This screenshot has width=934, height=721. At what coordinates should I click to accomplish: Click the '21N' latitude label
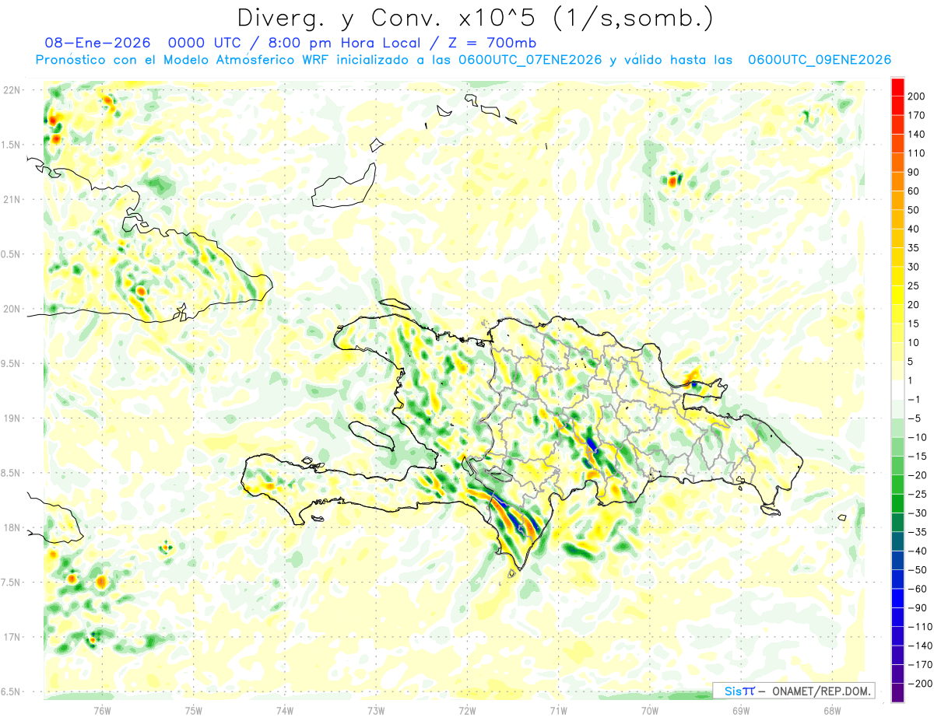click(11, 199)
